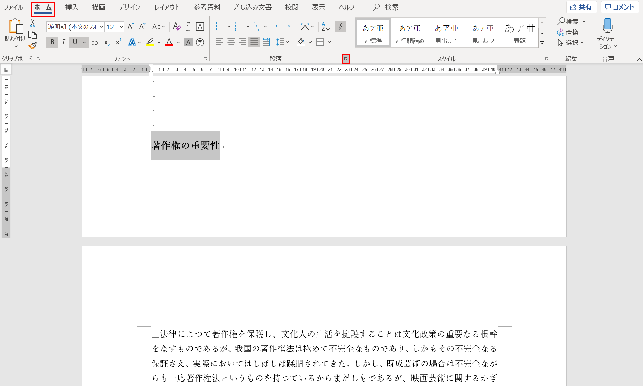Increase font size with the grow font icon
Image resolution: width=643 pixels, height=386 pixels.
point(131,26)
